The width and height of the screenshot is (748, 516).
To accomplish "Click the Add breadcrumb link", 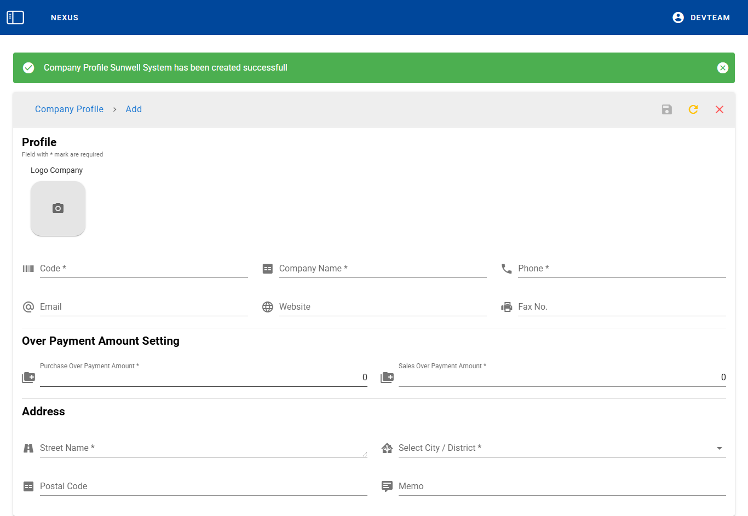I will [134, 109].
